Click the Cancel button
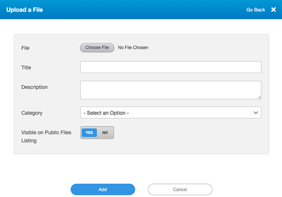The height and width of the screenshot is (197, 282). 180,189
